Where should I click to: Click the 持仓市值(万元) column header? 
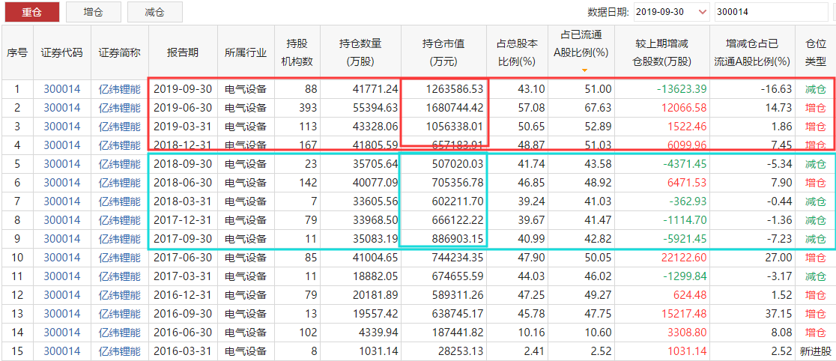click(x=443, y=52)
